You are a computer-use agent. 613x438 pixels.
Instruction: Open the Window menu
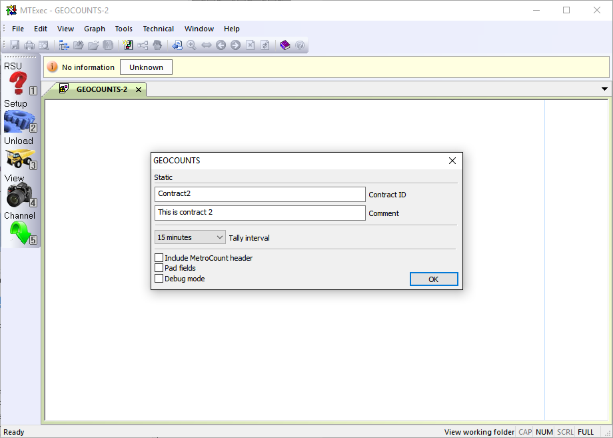[199, 29]
